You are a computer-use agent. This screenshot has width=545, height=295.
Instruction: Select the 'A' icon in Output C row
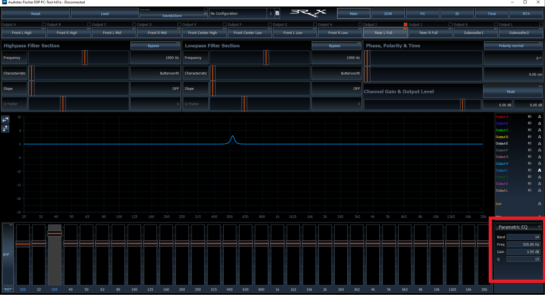539,130
